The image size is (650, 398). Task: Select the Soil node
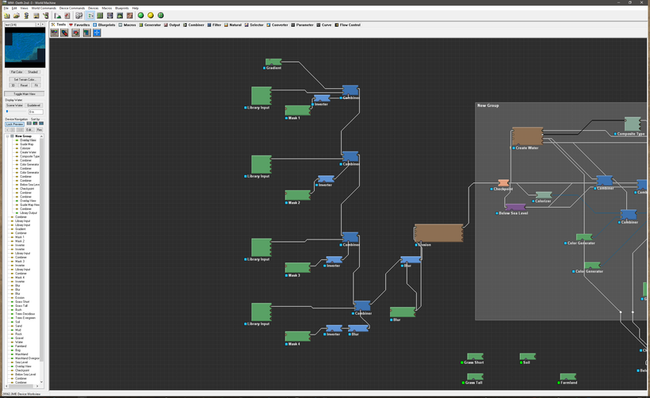527,357
